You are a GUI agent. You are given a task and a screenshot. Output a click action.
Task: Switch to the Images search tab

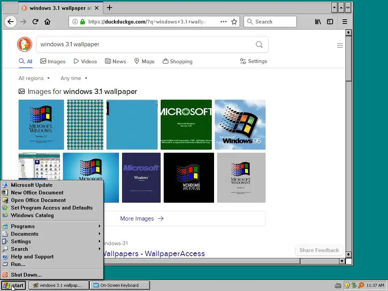pos(53,61)
